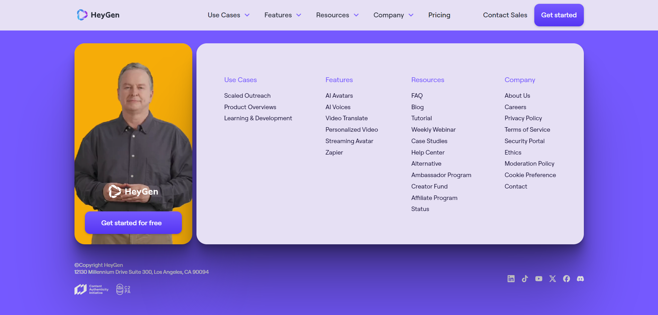Expand the Resources nav dropdown

click(337, 15)
